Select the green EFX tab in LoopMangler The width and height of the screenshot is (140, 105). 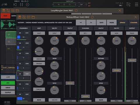coord(8,83)
